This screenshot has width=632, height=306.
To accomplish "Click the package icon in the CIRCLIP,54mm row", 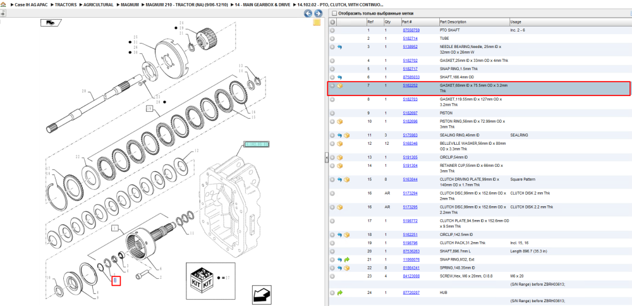I will coord(339,157).
